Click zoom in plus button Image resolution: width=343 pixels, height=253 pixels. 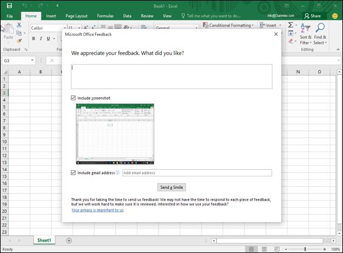click(325, 249)
